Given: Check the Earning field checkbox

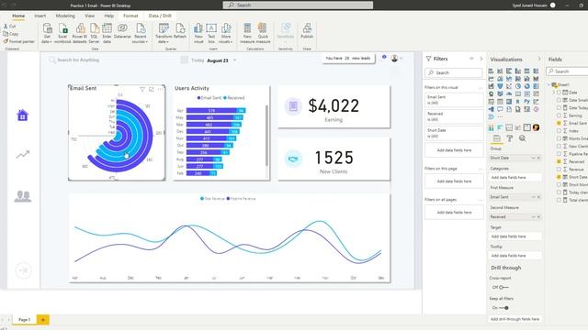Looking at the screenshot, I should [x=559, y=115].
